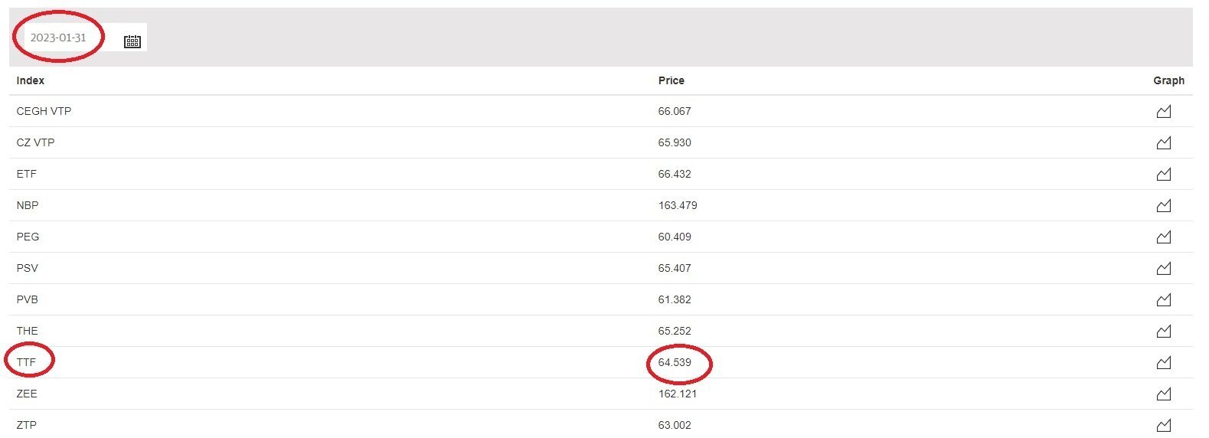Image resolution: width=1209 pixels, height=438 pixels.
Task: View the PSV graph icon
Action: [x=1164, y=269]
